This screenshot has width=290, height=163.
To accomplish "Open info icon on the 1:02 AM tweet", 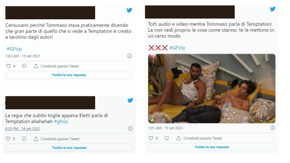I will [129, 56].
